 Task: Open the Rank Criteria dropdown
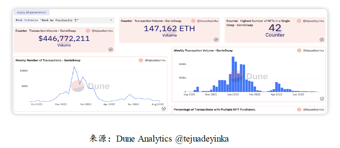(x=64, y=20)
